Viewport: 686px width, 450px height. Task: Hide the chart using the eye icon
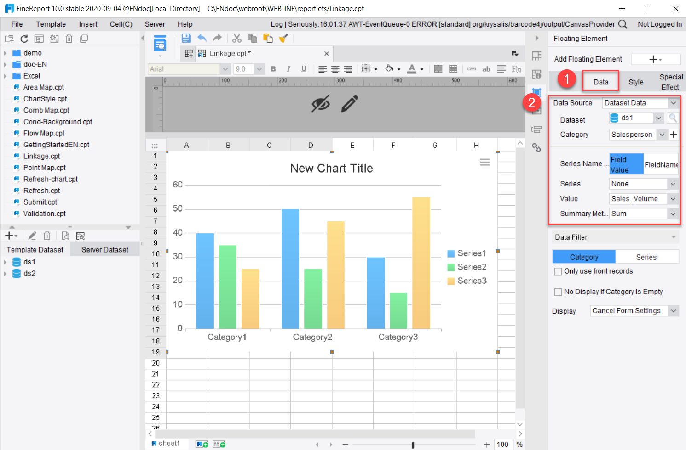pos(322,104)
